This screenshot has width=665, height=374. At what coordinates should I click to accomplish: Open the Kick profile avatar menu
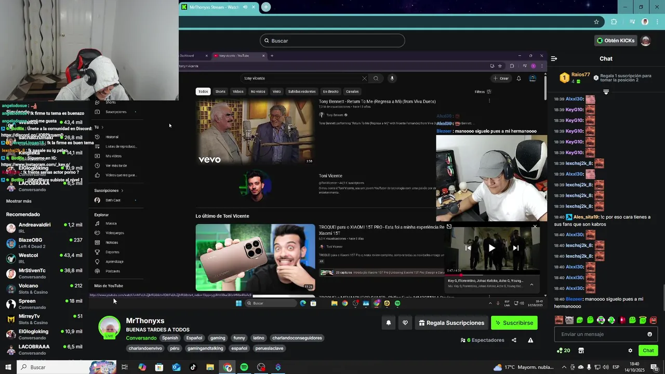pos(646,41)
